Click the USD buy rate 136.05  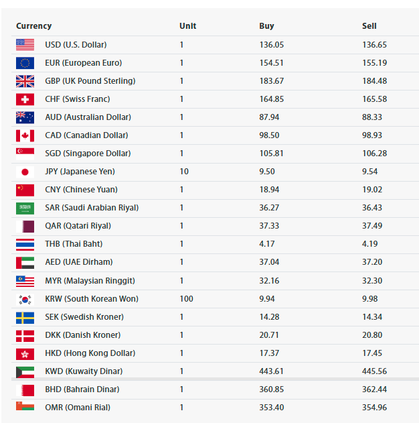tap(272, 45)
